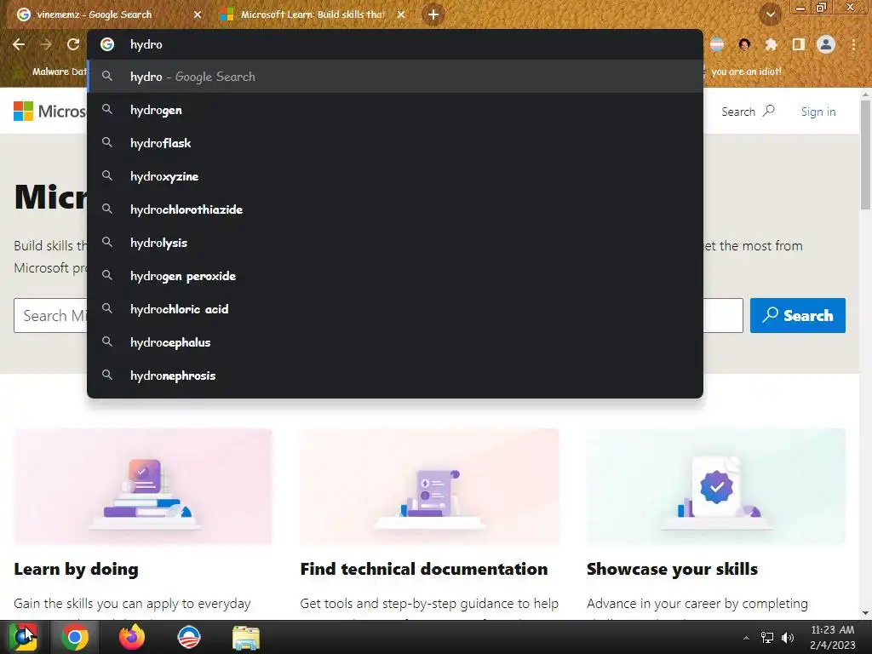The height and width of the screenshot is (654, 872).
Task: Open the tab search dropdown arrow
Action: (x=770, y=14)
